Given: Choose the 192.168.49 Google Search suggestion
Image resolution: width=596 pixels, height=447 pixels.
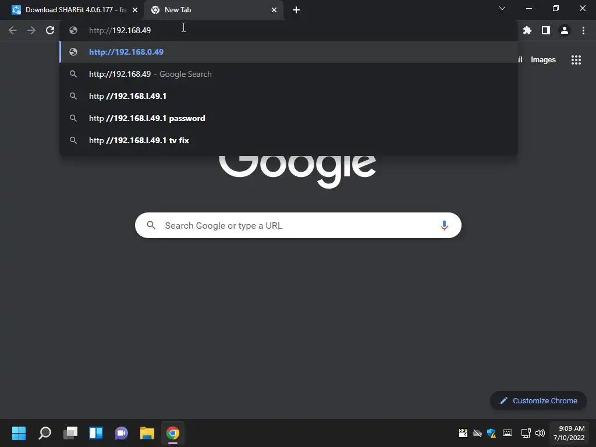Looking at the screenshot, I should (289, 74).
